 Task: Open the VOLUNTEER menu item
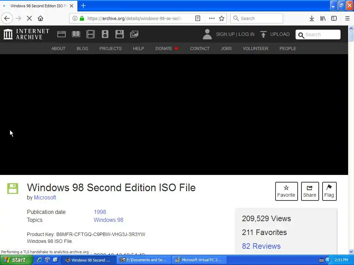click(x=255, y=48)
